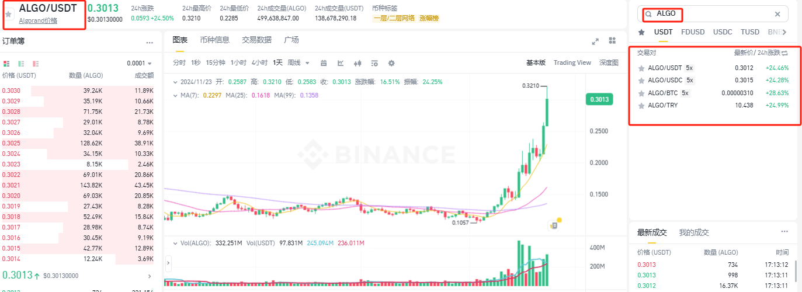802x292 pixels.
Task: Show only buy orders view in order book
Action: 21,63
